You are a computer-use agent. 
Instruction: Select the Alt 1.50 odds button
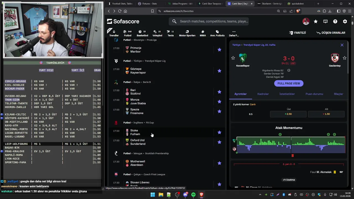tap(326, 114)
